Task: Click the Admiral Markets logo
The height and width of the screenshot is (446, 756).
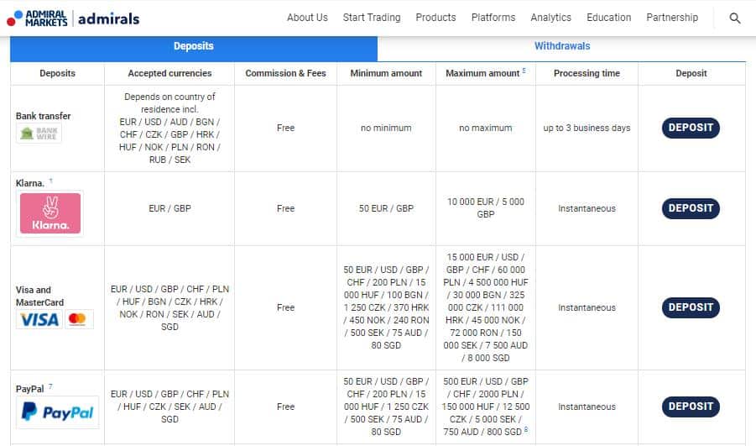Action: pos(37,18)
